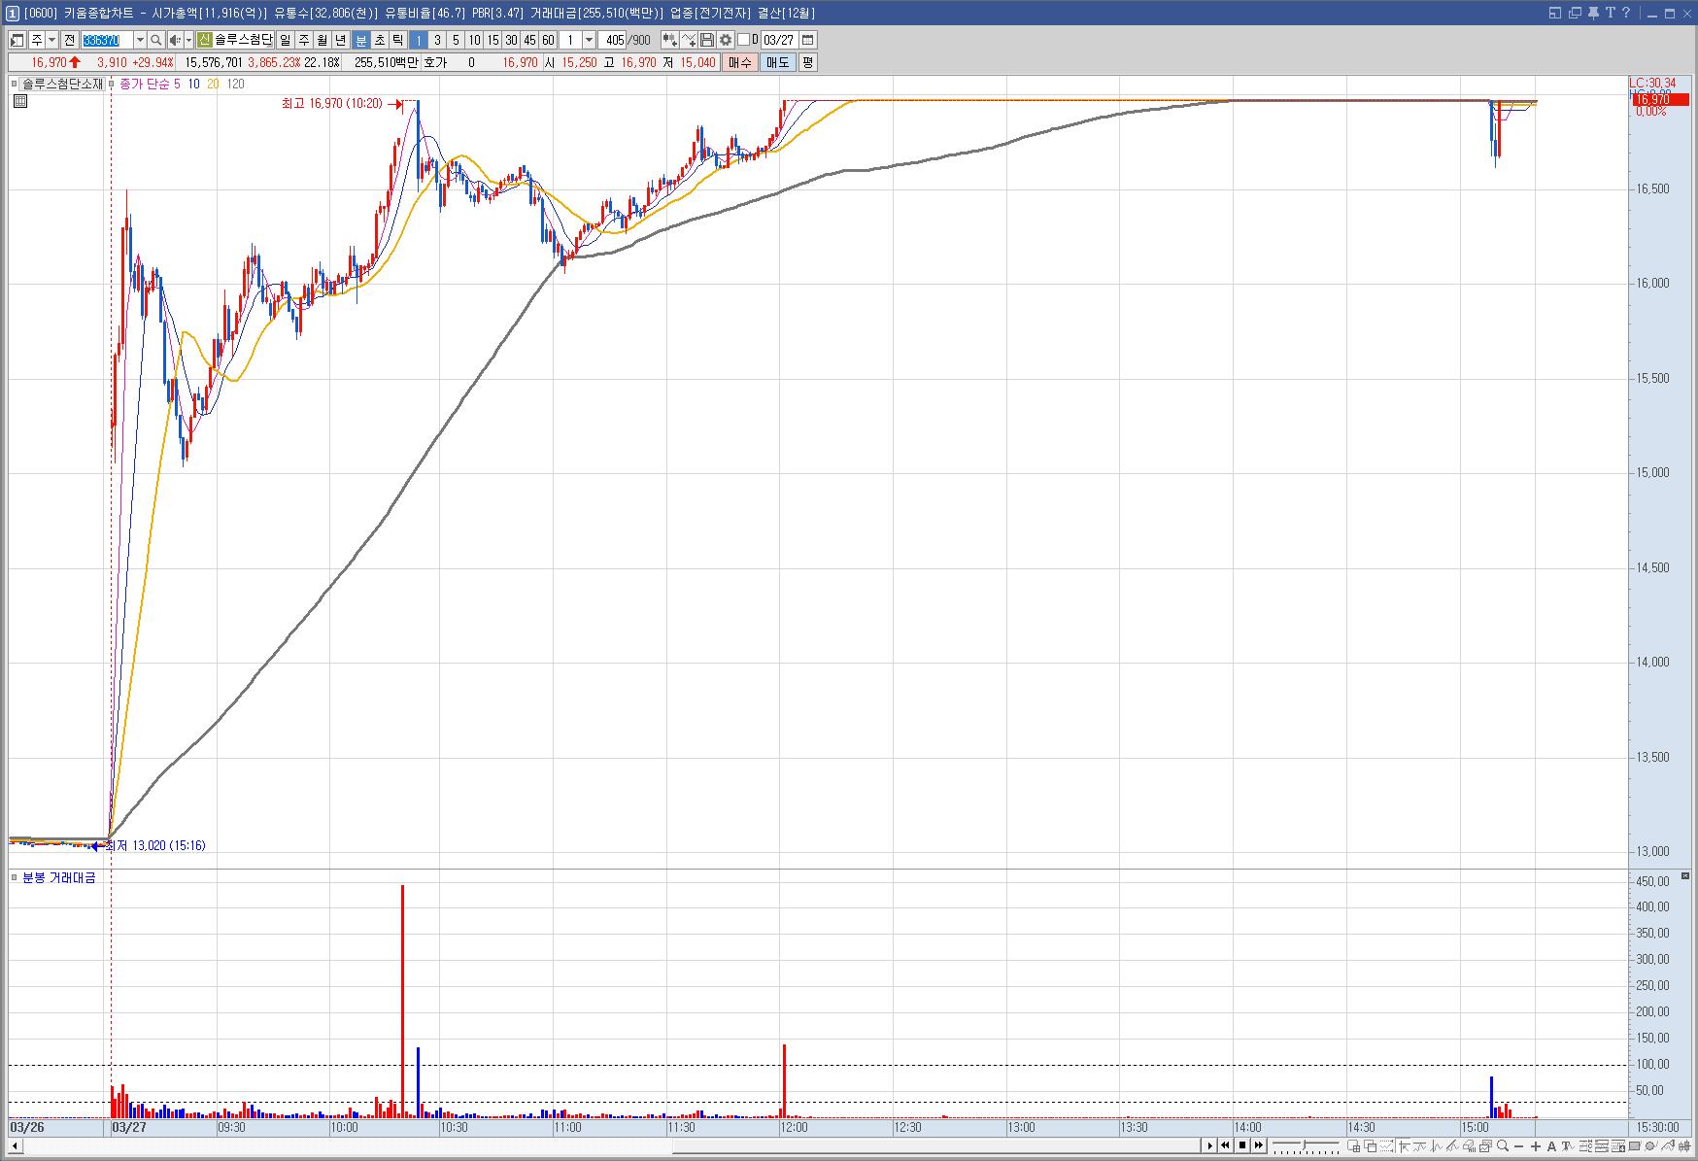Select the 1-minute interval button

pos(419,40)
